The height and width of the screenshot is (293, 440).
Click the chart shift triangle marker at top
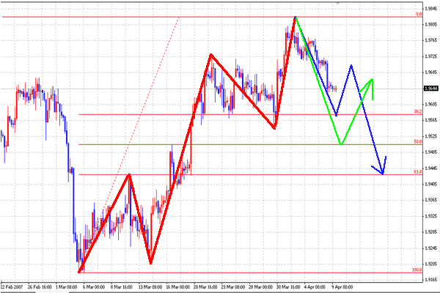337,4
